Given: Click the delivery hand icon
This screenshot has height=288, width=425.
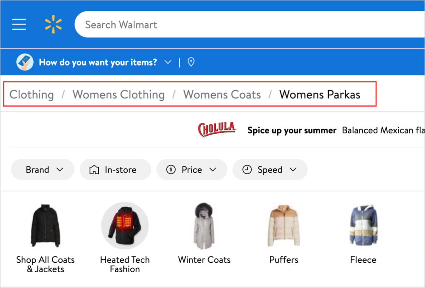Looking at the screenshot, I should click(24, 62).
